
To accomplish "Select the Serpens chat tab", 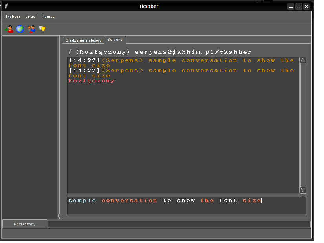I will [x=115, y=40].
